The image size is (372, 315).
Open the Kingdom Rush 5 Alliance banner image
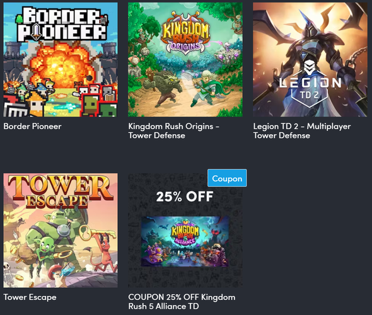click(x=185, y=241)
